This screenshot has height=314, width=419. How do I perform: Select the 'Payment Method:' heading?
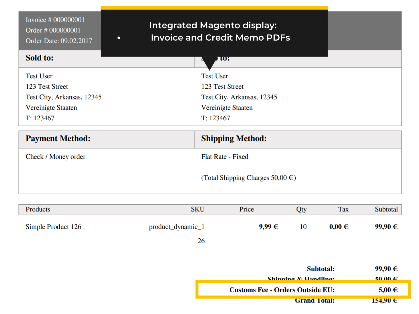click(58, 138)
